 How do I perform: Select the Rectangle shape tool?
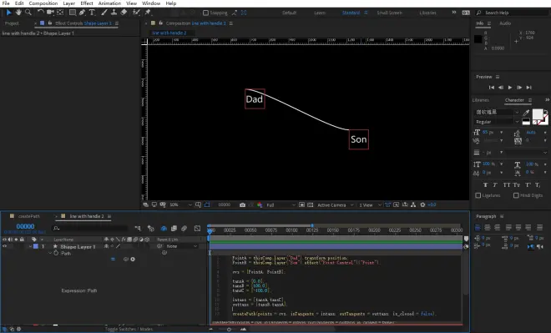click(x=73, y=13)
